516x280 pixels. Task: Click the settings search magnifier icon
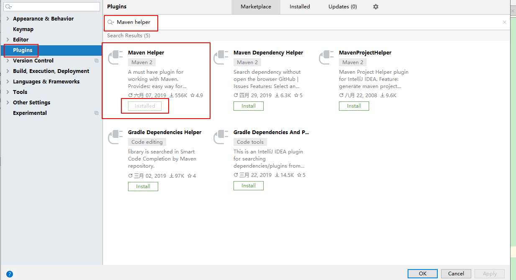(x=8, y=7)
